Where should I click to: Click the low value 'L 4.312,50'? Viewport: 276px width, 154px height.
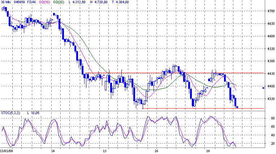(77, 2)
